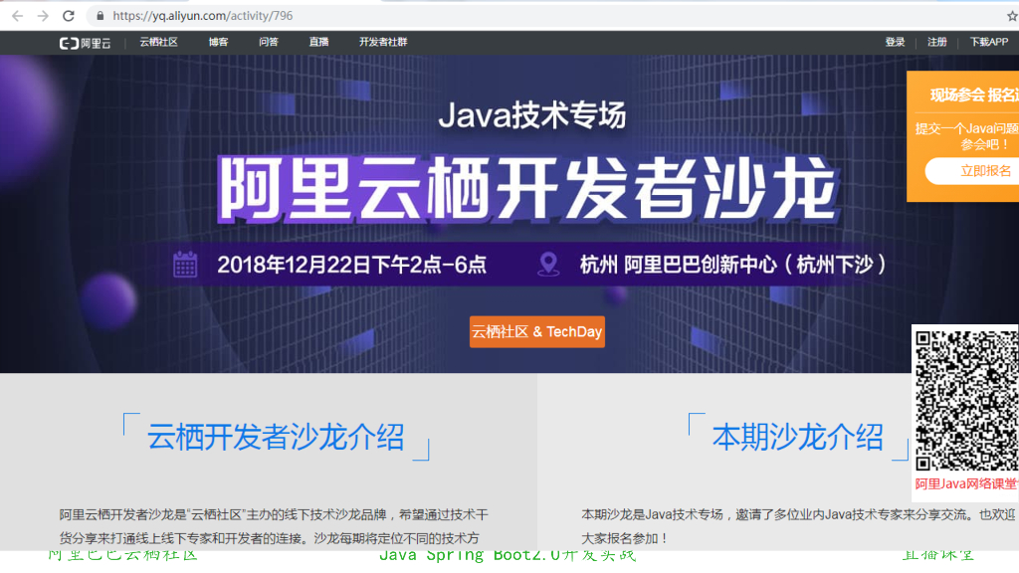Open 开发者社群 navigation item

383,42
